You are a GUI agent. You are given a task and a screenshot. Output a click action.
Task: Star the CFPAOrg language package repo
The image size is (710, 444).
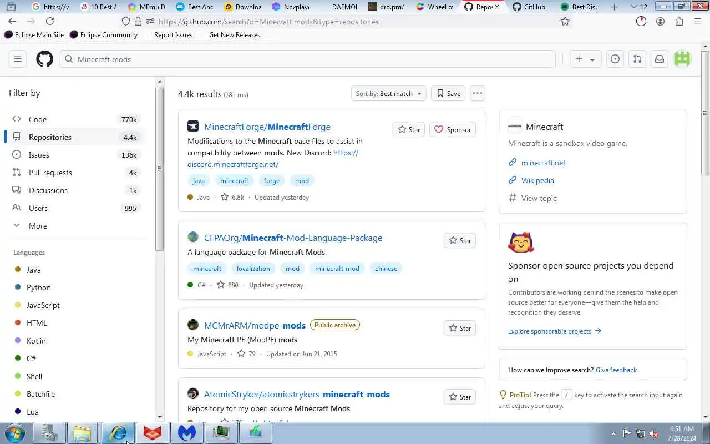pos(460,240)
